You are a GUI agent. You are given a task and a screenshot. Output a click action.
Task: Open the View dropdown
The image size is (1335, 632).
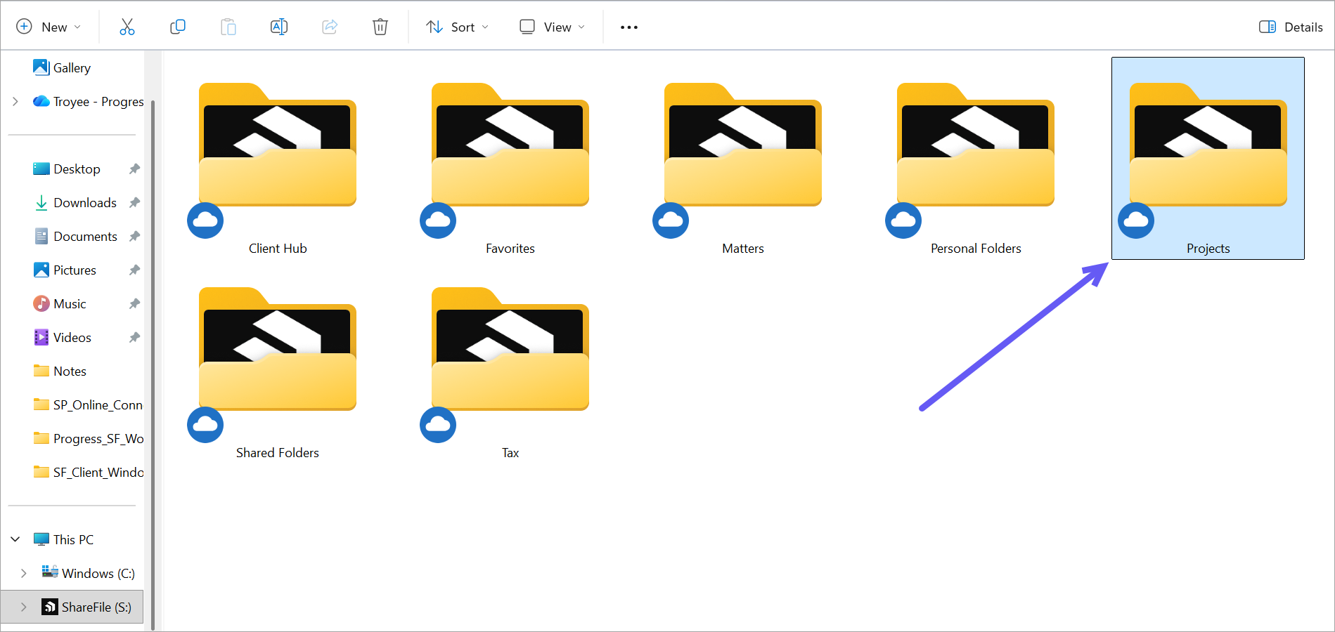[552, 27]
